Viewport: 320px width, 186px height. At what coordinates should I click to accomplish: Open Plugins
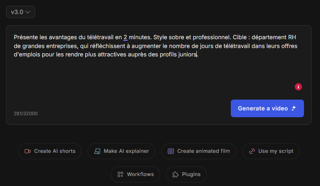pos(186,174)
